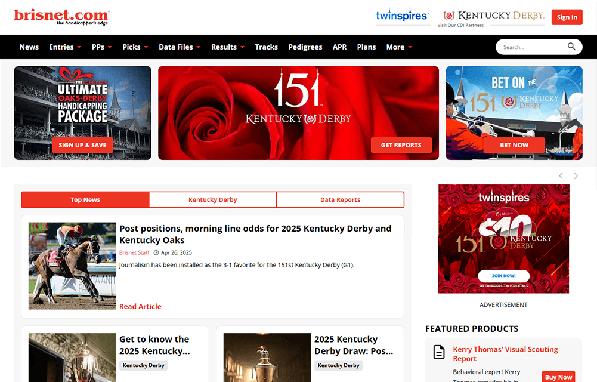Open the Read Article link
The height and width of the screenshot is (382, 597).
click(140, 307)
